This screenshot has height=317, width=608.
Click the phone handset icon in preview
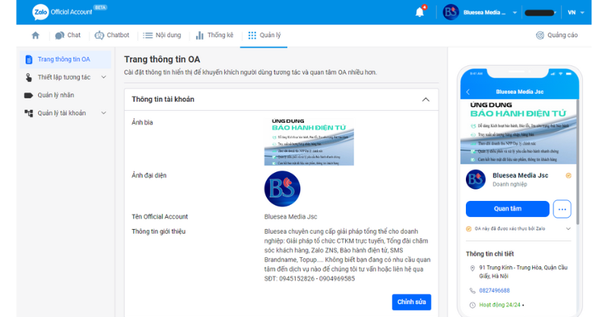coord(472,290)
